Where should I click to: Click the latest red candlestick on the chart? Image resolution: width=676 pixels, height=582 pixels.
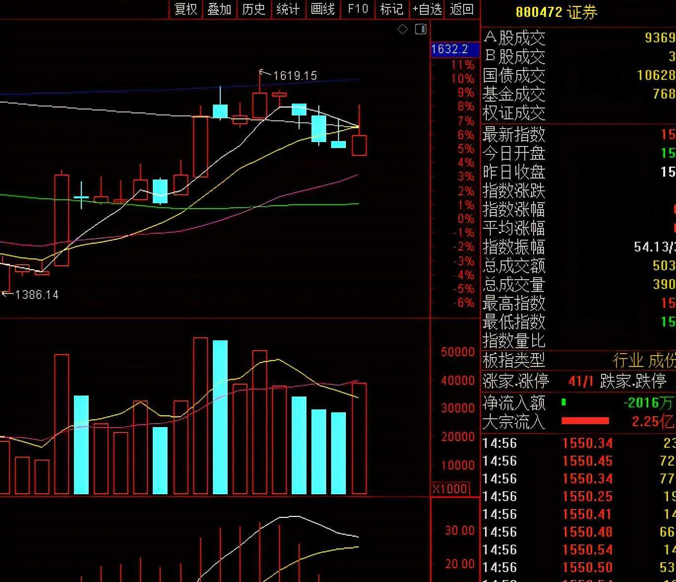point(359,145)
